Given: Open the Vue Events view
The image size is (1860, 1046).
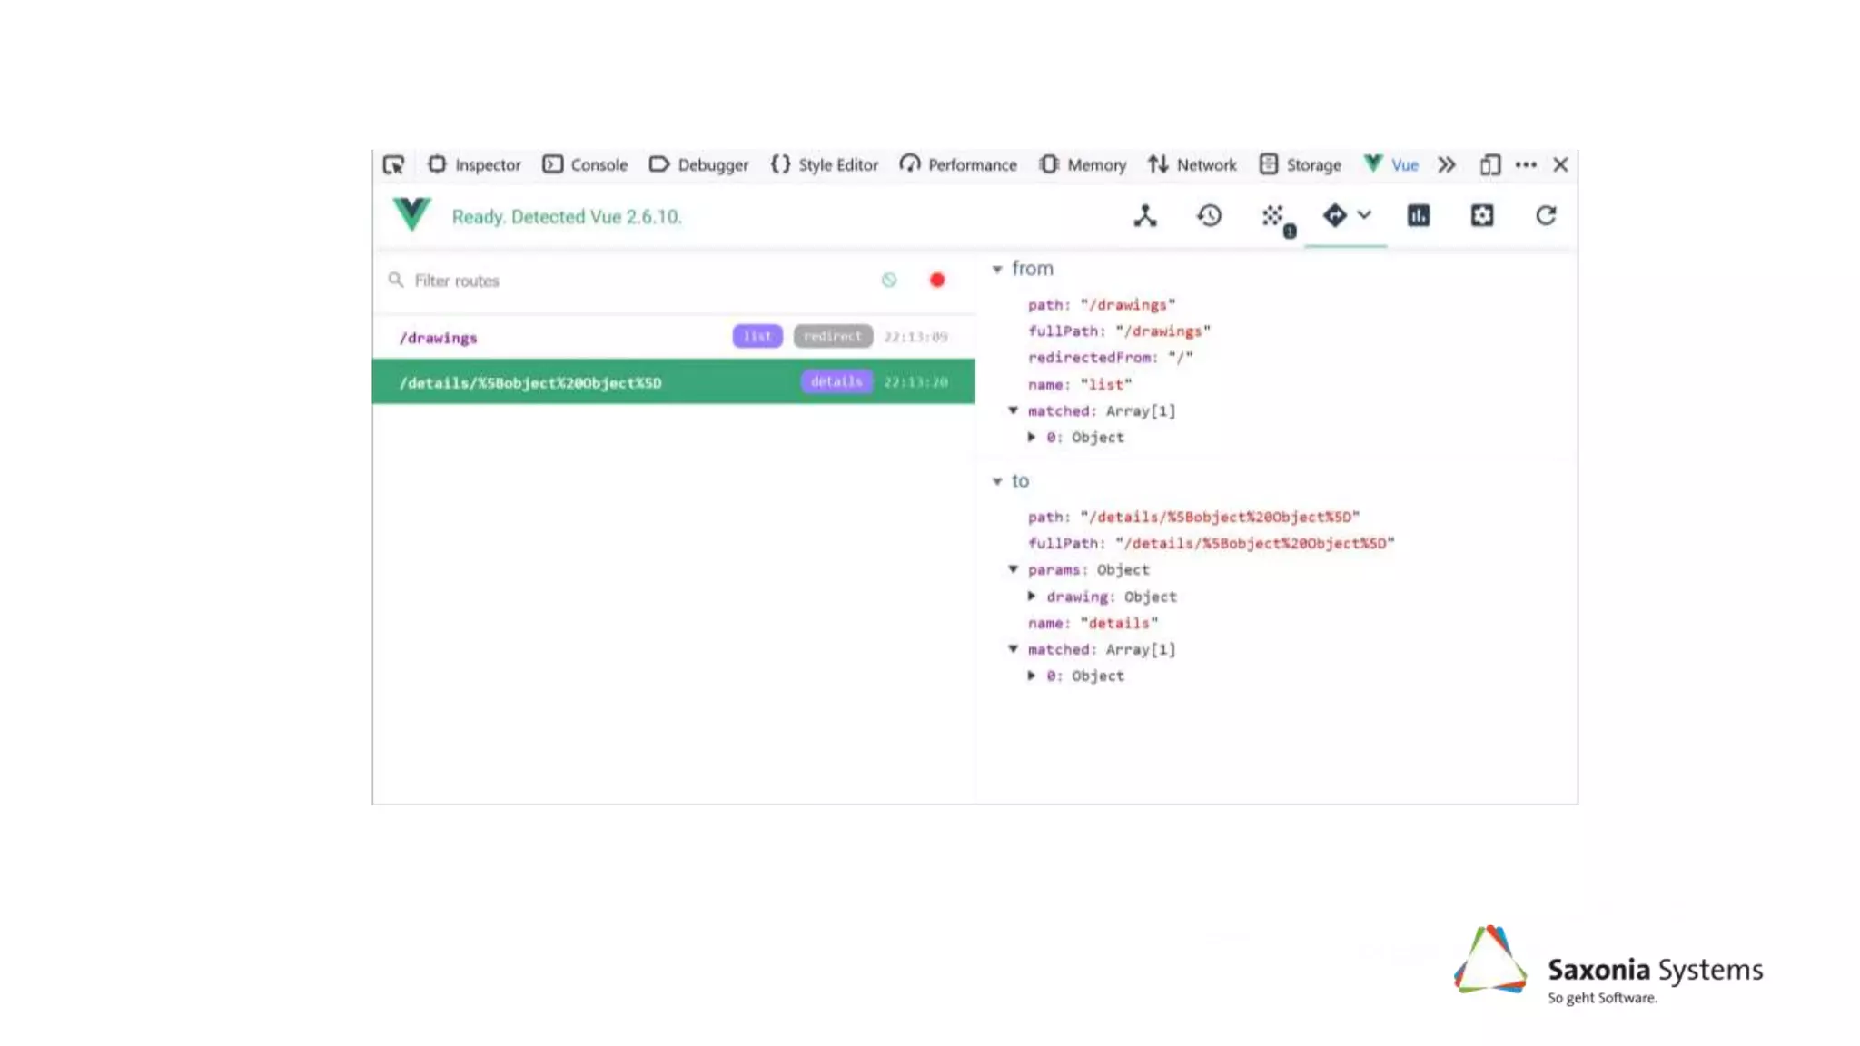Looking at the screenshot, I should point(1273,216).
